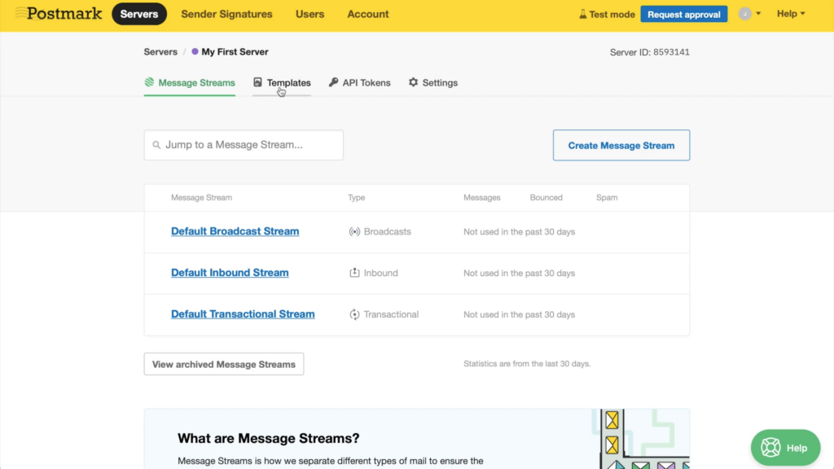The image size is (834, 469).
Task: Click the lifebuoy icon on Help button
Action: 770,448
